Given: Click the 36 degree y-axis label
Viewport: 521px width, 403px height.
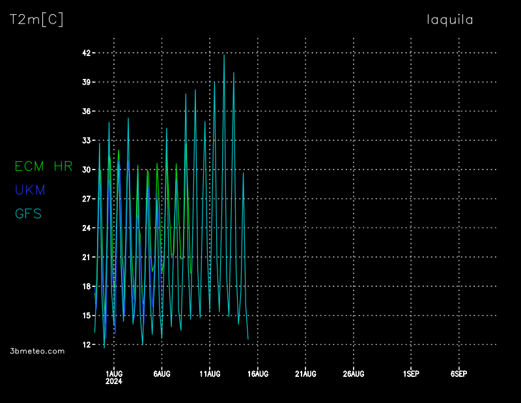Looking at the screenshot, I should click(x=85, y=112).
